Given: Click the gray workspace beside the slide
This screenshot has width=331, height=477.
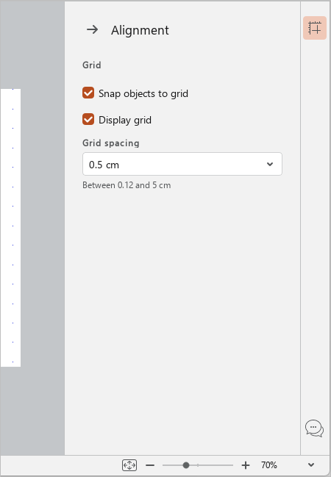Looking at the screenshot, I should pyautogui.click(x=43, y=228).
